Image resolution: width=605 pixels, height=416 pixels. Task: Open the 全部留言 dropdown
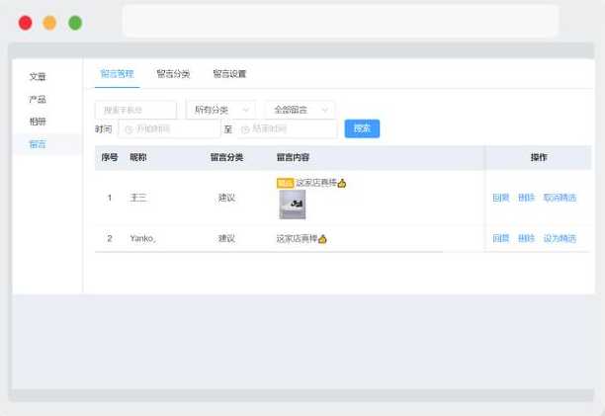tap(300, 111)
